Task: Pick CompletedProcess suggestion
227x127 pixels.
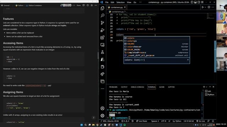Action: (157, 53)
